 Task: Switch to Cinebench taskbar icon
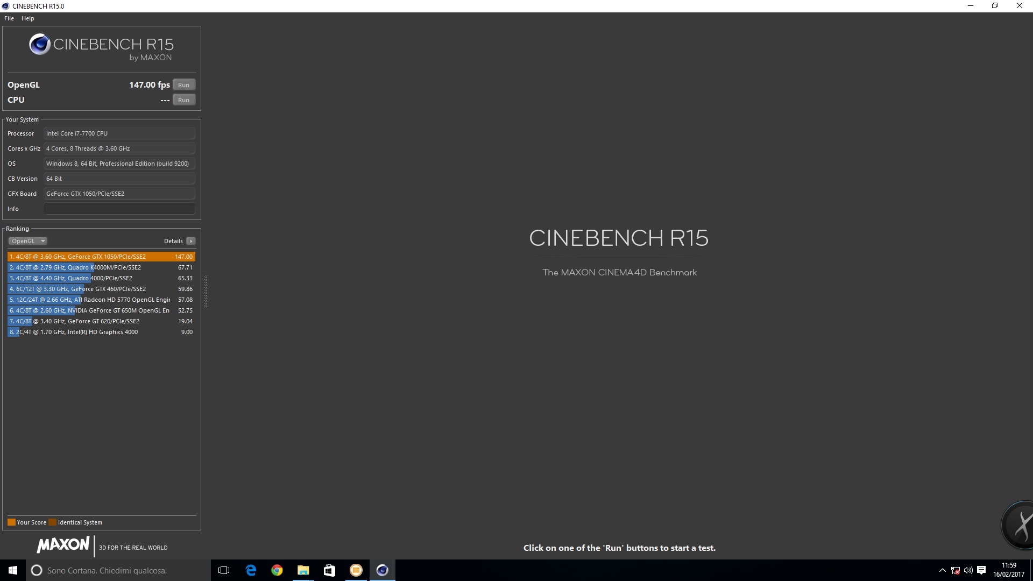point(383,570)
